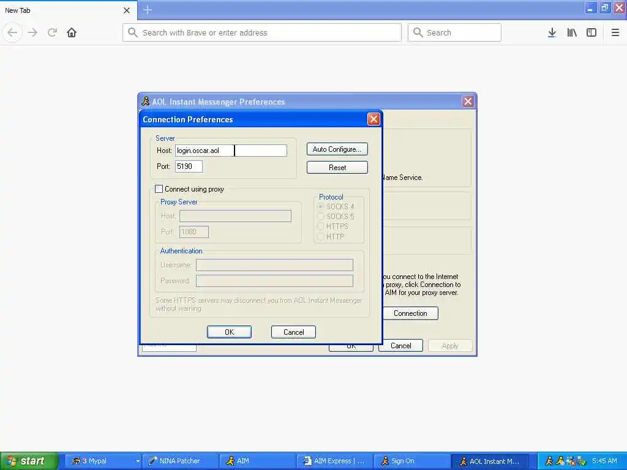
Task: Open the browser library icon
Action: point(572,32)
